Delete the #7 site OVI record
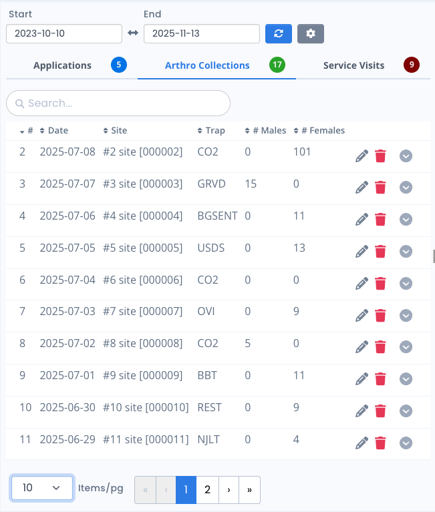This screenshot has height=512, width=435. click(380, 315)
